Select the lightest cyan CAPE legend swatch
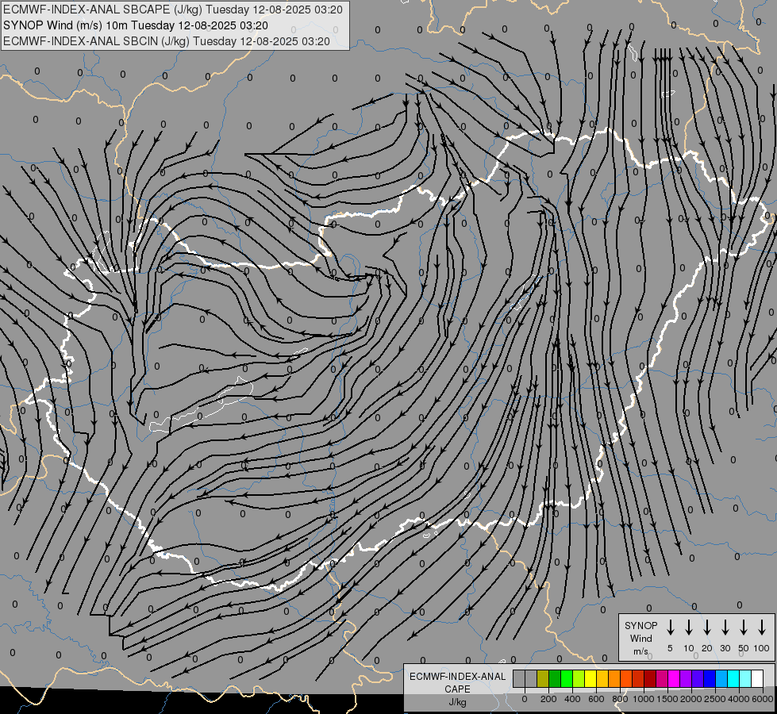Screen dimensions: 777x714 (746, 678)
